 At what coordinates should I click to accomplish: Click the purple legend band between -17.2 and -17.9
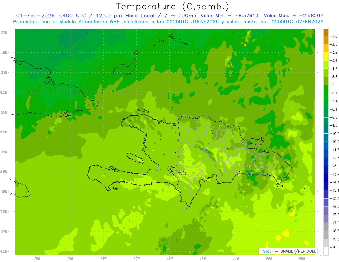pyautogui.click(x=326, y=219)
